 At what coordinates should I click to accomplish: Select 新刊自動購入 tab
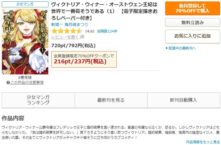184,100
